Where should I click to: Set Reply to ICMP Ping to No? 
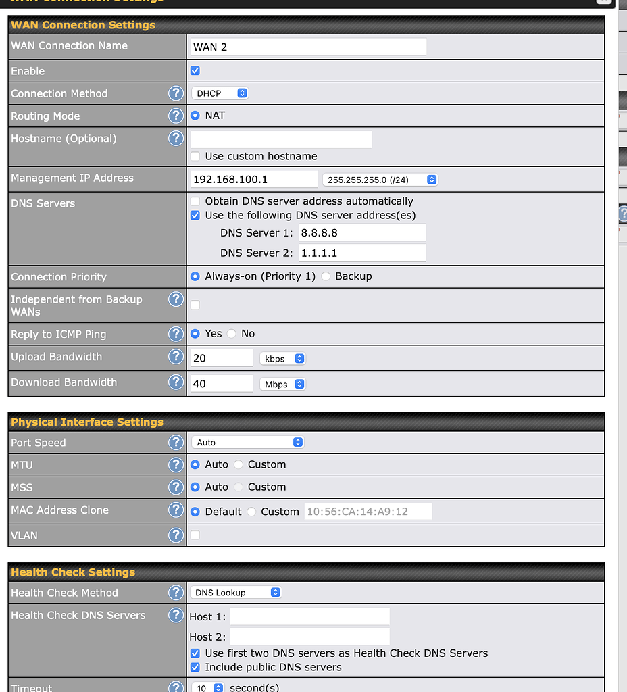coord(232,334)
